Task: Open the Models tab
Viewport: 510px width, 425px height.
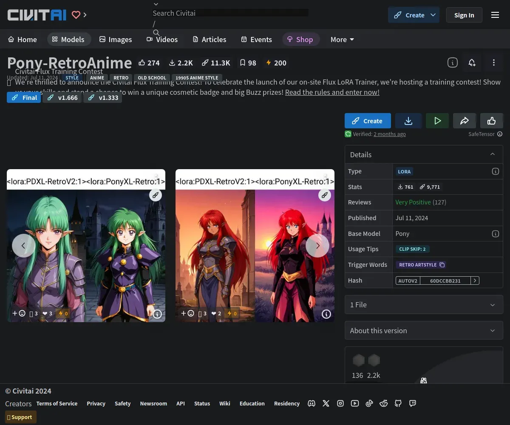Action: [68, 40]
